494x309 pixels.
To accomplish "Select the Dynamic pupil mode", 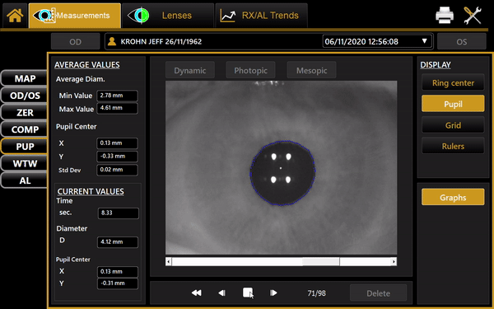I will 190,70.
